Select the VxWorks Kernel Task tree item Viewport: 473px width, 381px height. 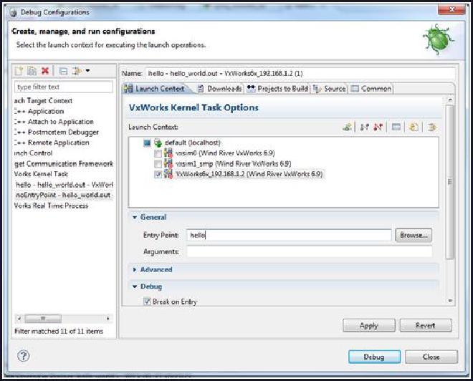[x=41, y=174]
